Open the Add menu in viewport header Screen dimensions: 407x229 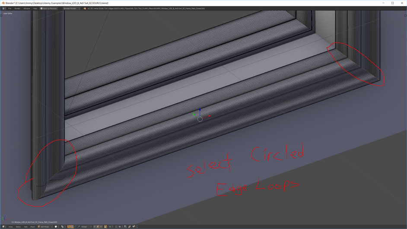click(25, 227)
